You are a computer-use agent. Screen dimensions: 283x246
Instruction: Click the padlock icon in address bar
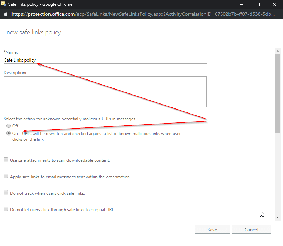point(5,14)
